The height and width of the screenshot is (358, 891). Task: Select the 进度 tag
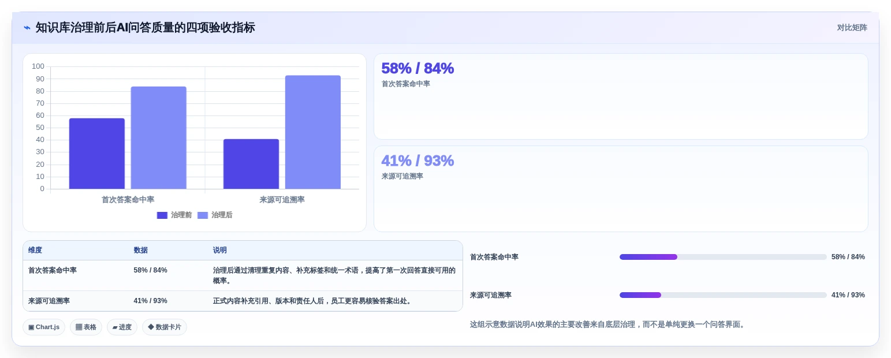click(x=122, y=327)
